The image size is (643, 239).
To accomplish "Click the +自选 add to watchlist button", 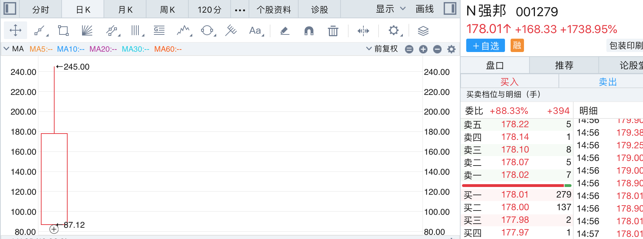I will pos(485,46).
